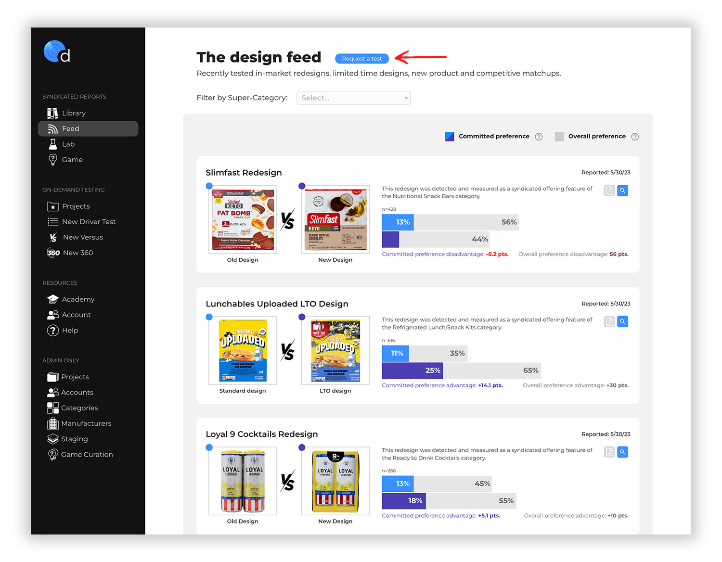Click the New Versus icon
The width and height of the screenshot is (722, 562).
tap(53, 237)
